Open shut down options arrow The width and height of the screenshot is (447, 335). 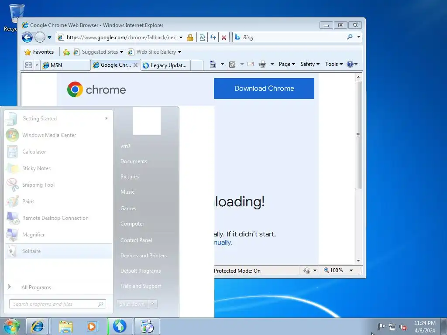(x=152, y=304)
